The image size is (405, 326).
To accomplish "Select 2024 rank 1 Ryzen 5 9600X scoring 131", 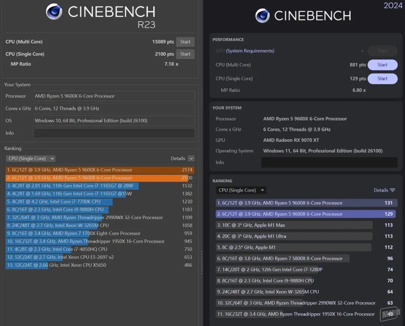I will coord(306,203).
